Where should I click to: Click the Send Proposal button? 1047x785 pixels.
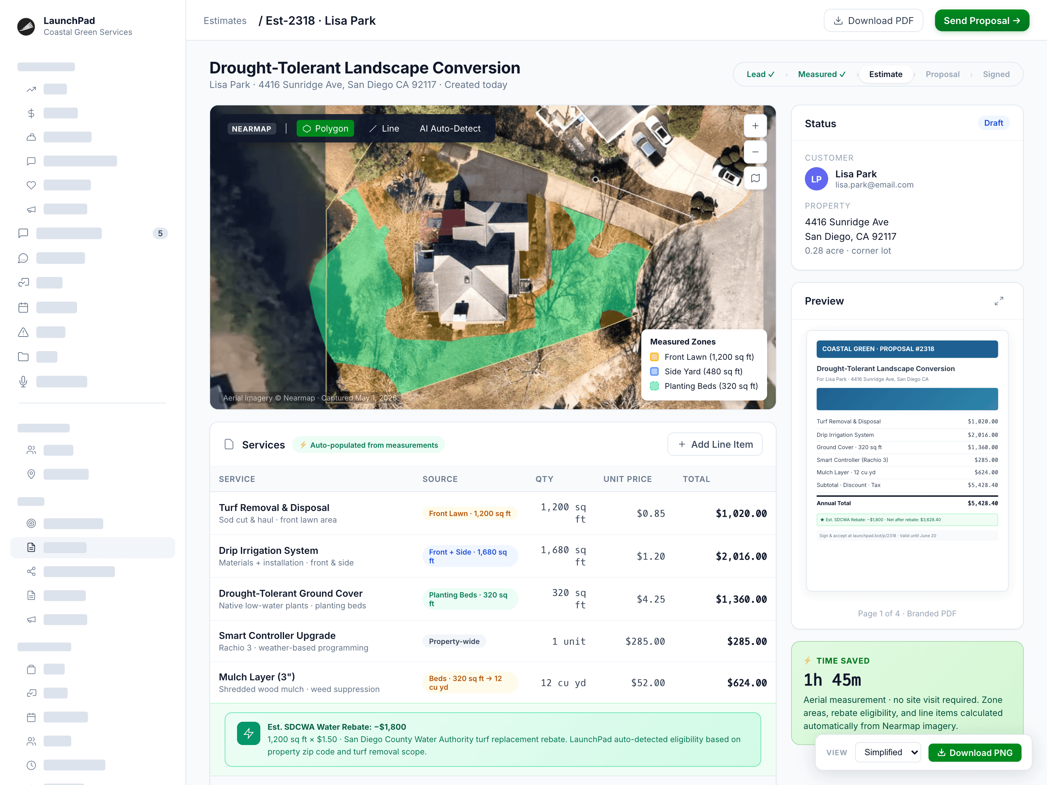point(982,21)
